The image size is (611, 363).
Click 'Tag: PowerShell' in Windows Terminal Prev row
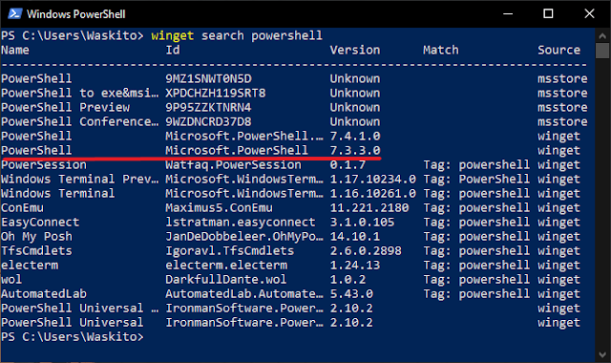476,179
